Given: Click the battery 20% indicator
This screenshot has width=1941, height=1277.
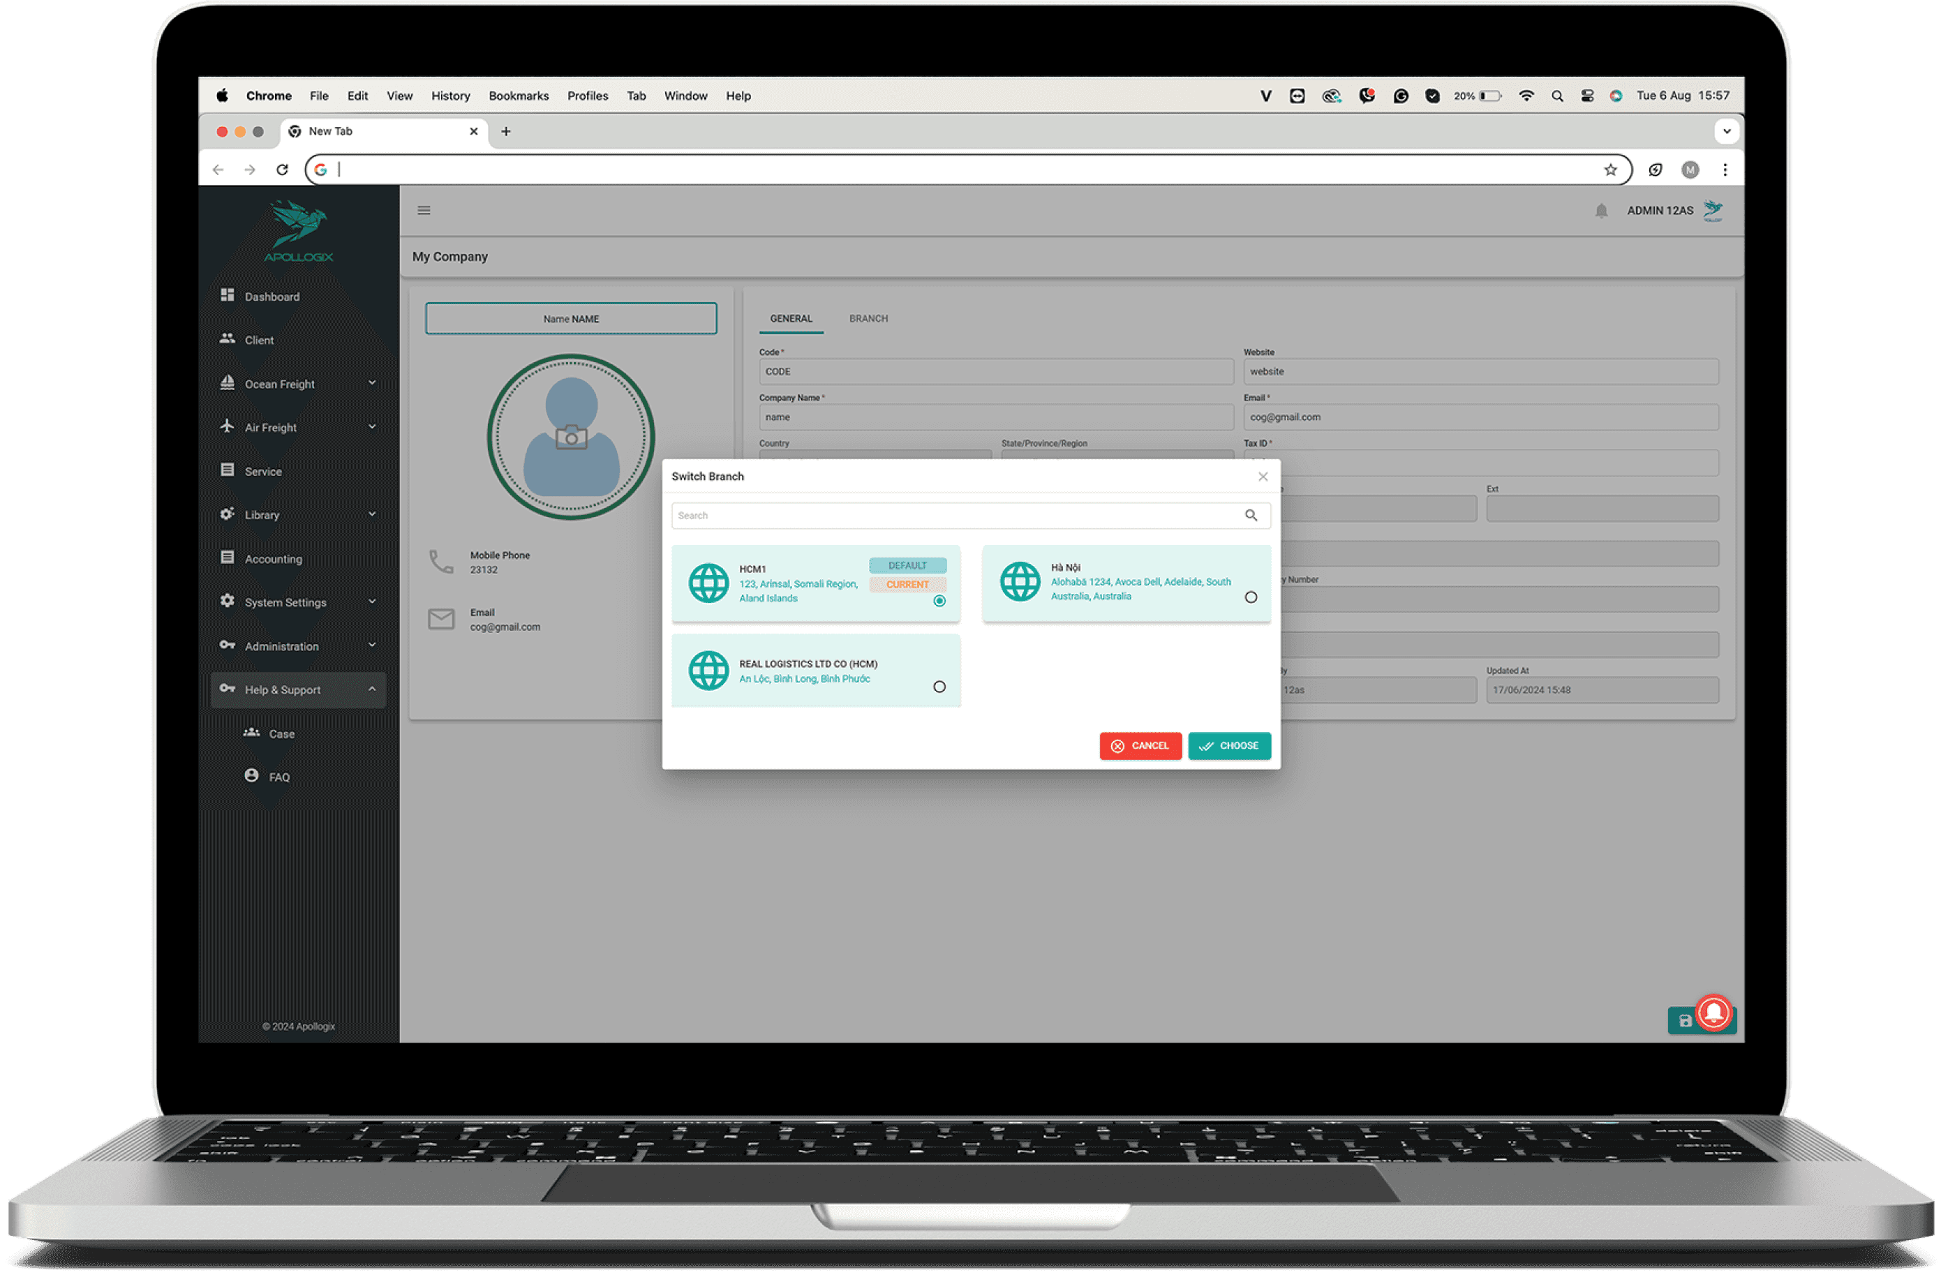Looking at the screenshot, I should pos(1478,96).
